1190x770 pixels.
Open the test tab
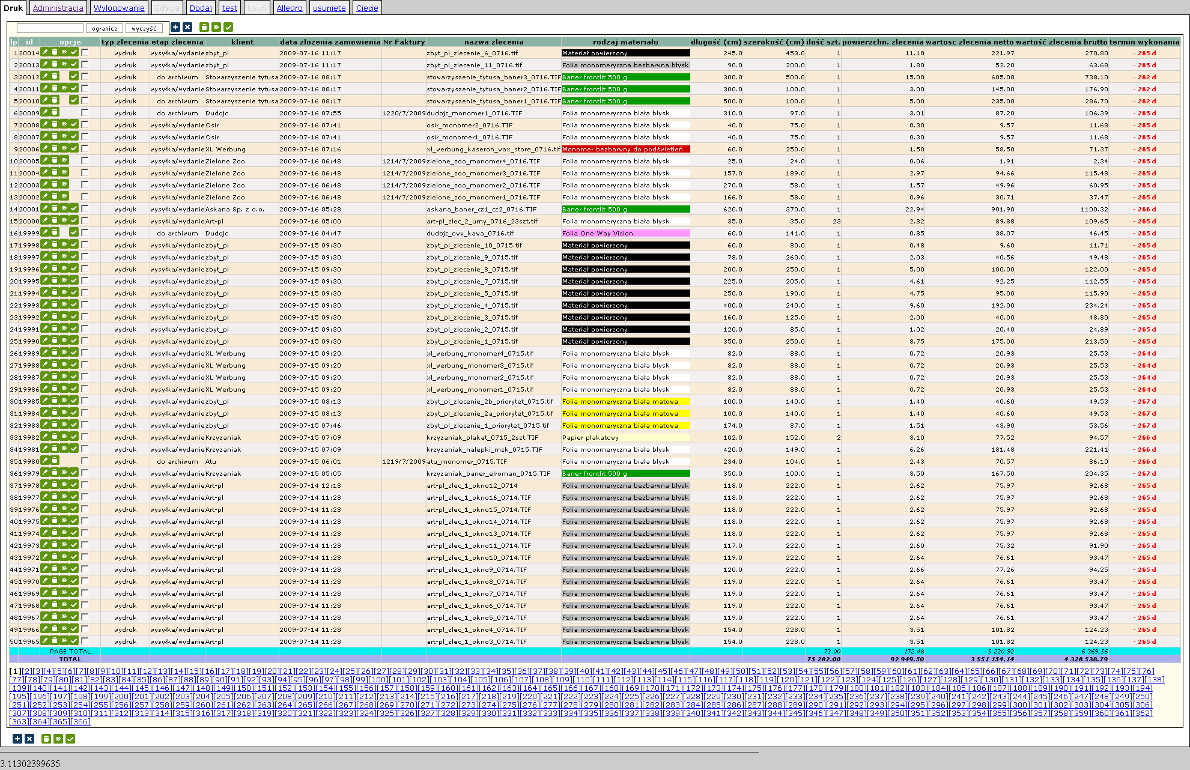click(x=229, y=8)
